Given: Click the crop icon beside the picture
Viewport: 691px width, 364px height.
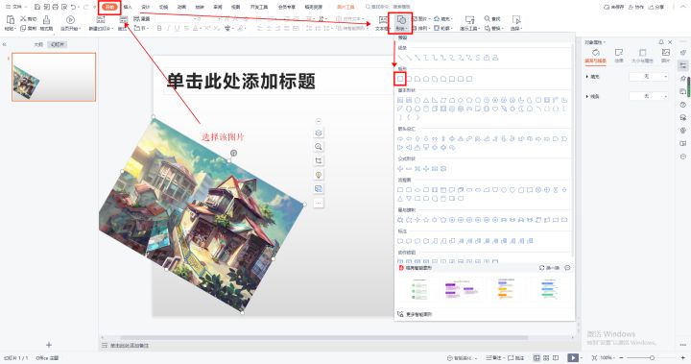Looking at the screenshot, I should click(x=319, y=160).
